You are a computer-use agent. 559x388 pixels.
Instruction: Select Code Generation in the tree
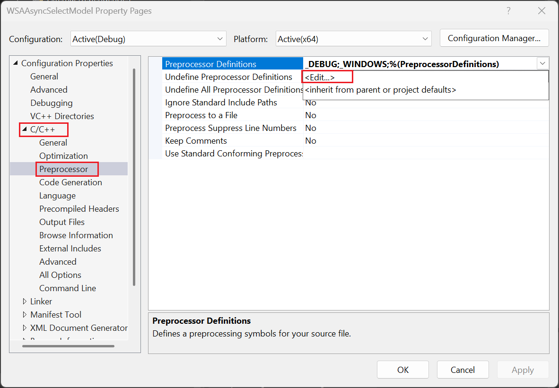(70, 182)
